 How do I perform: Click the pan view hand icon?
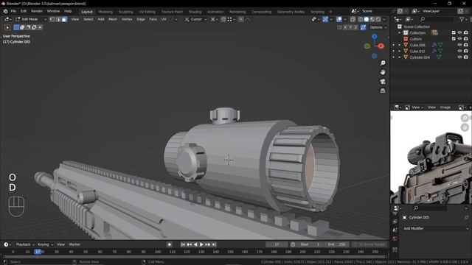click(x=383, y=72)
